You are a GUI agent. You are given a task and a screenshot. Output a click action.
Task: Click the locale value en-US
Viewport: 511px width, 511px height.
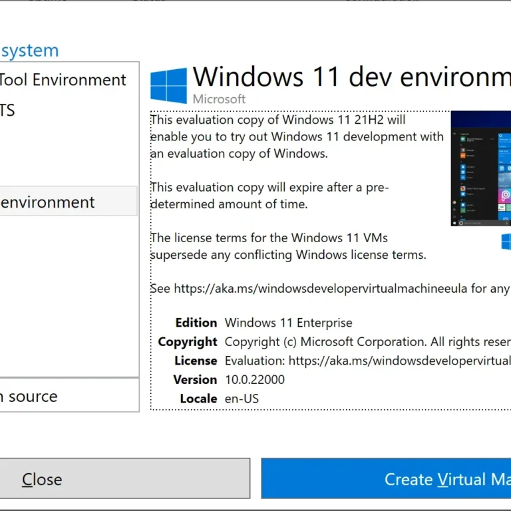pos(242,399)
